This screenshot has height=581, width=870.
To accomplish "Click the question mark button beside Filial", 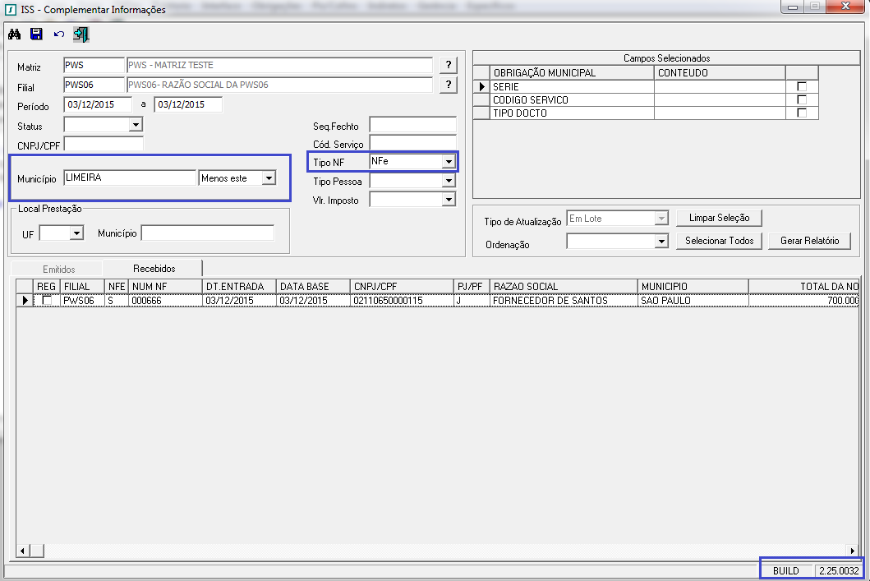I will [x=448, y=85].
